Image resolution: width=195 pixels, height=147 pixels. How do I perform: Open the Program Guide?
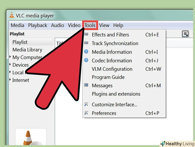pos(124,77)
